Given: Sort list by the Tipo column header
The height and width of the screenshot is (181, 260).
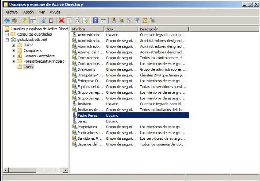Looking at the screenshot, I should tap(121, 29).
